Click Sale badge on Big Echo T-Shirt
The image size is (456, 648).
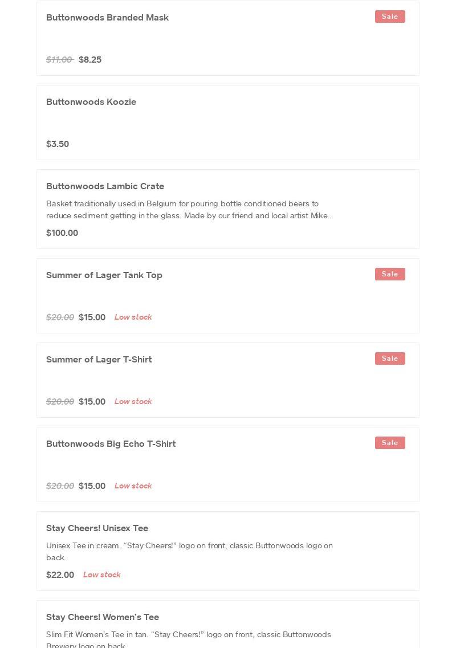(x=390, y=443)
